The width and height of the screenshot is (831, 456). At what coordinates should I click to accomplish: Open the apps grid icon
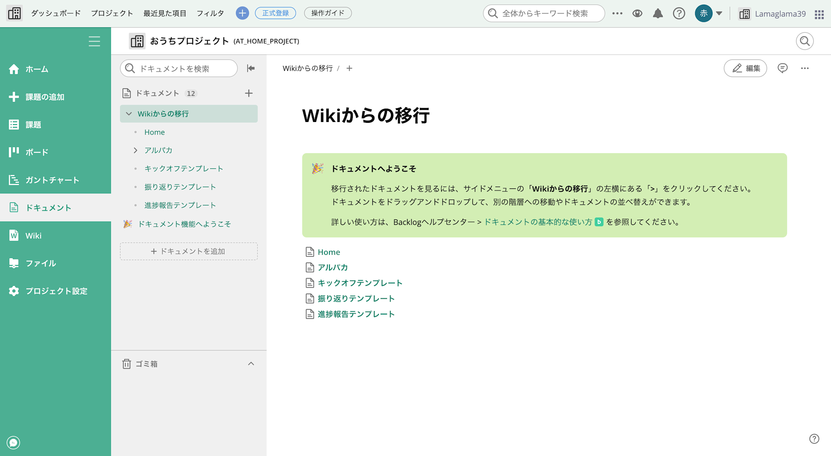pos(819,14)
